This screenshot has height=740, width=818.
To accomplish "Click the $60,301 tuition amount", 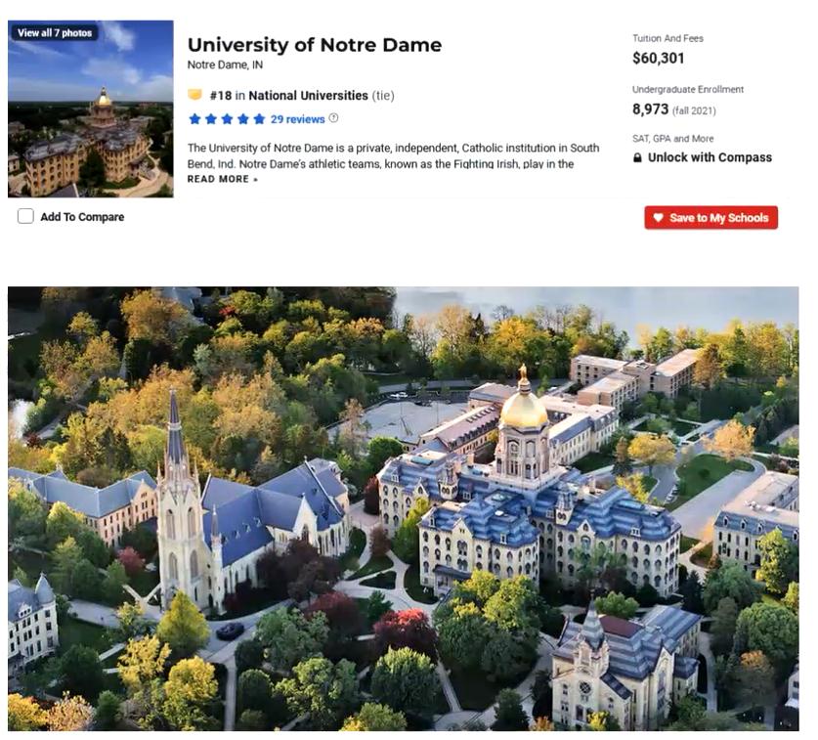I will pyautogui.click(x=658, y=59).
